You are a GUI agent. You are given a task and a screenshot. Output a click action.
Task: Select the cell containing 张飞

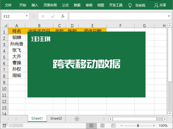point(17,50)
